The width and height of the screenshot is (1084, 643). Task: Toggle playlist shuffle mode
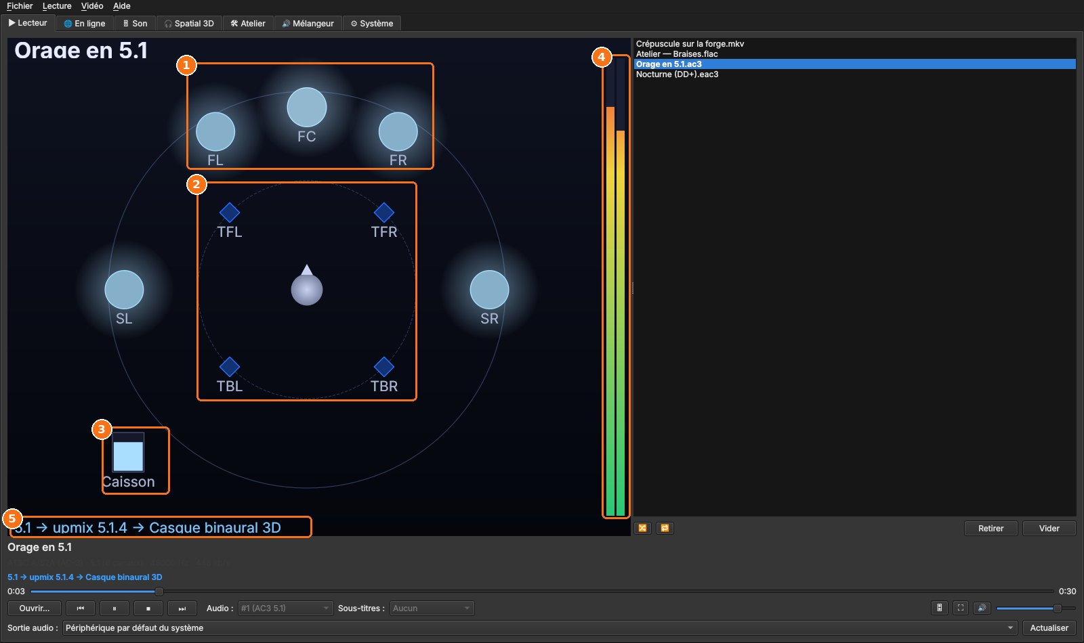coord(642,528)
